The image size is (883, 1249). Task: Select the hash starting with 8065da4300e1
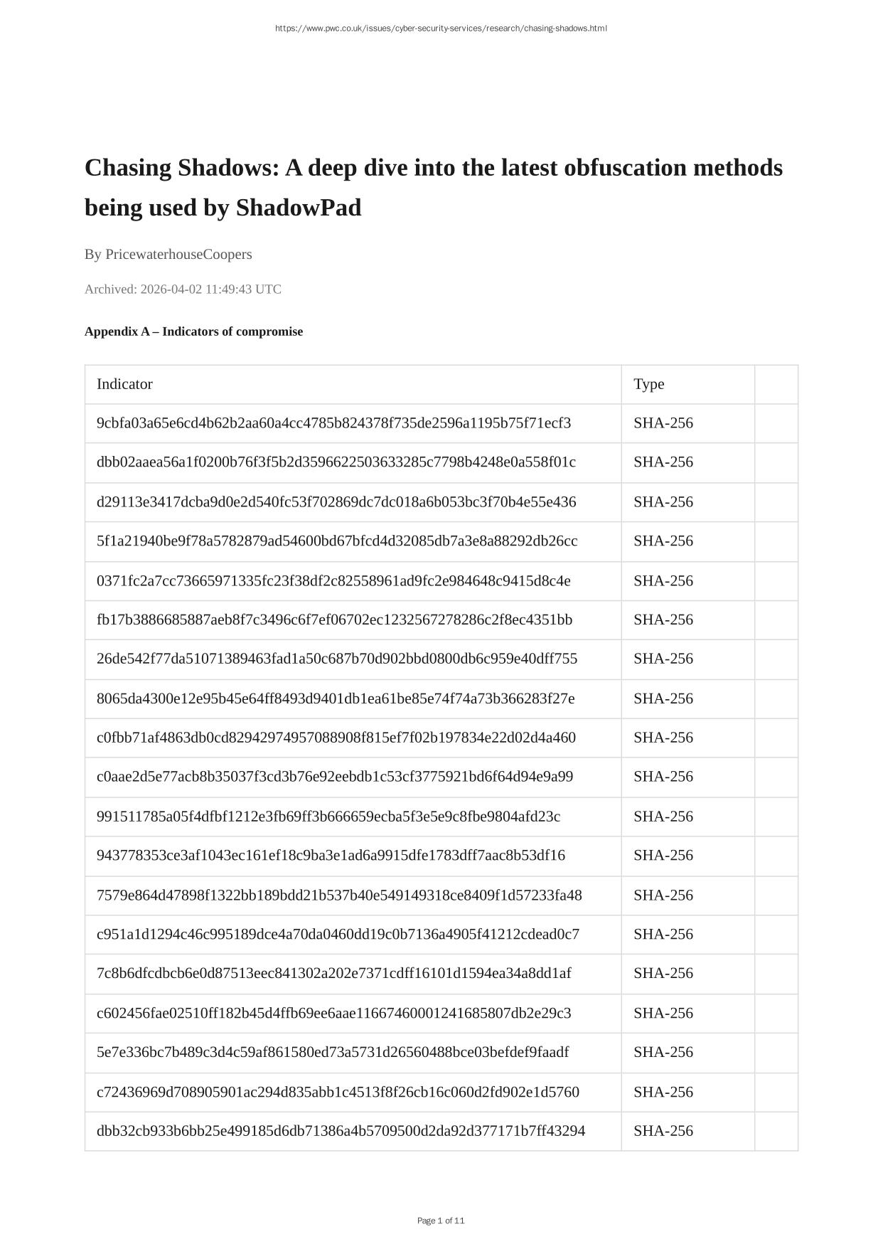[x=335, y=698]
